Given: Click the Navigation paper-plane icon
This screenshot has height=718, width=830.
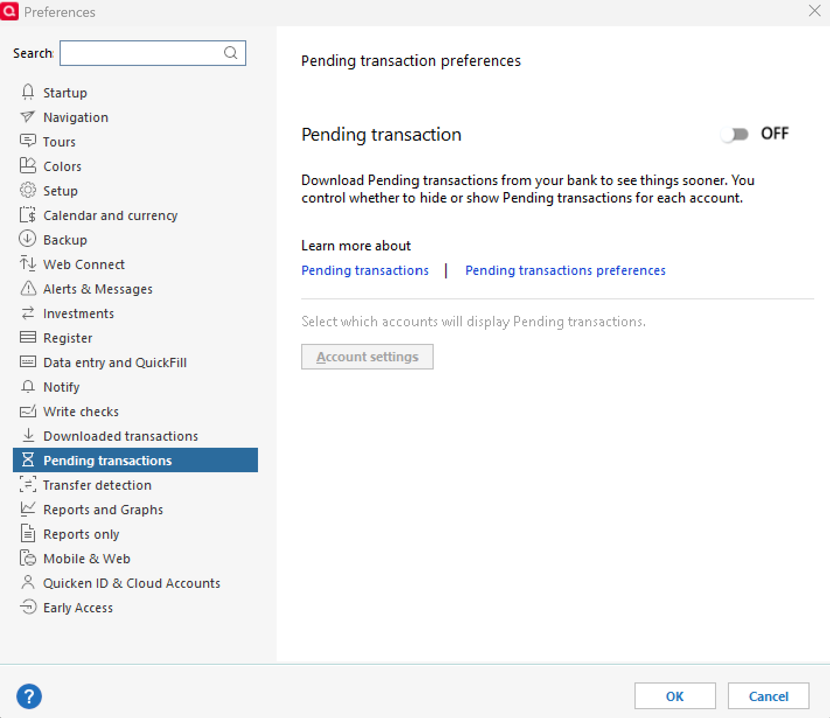Looking at the screenshot, I should click(x=27, y=117).
